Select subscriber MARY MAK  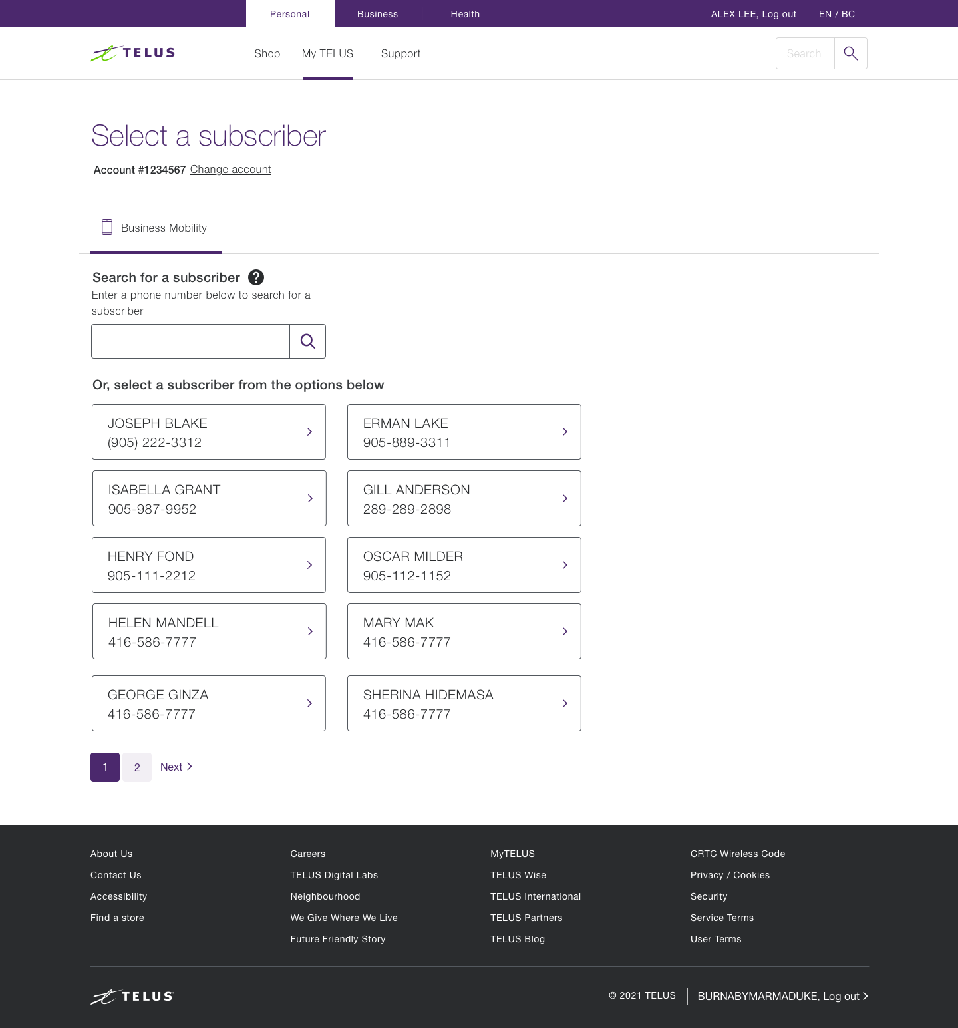(464, 631)
